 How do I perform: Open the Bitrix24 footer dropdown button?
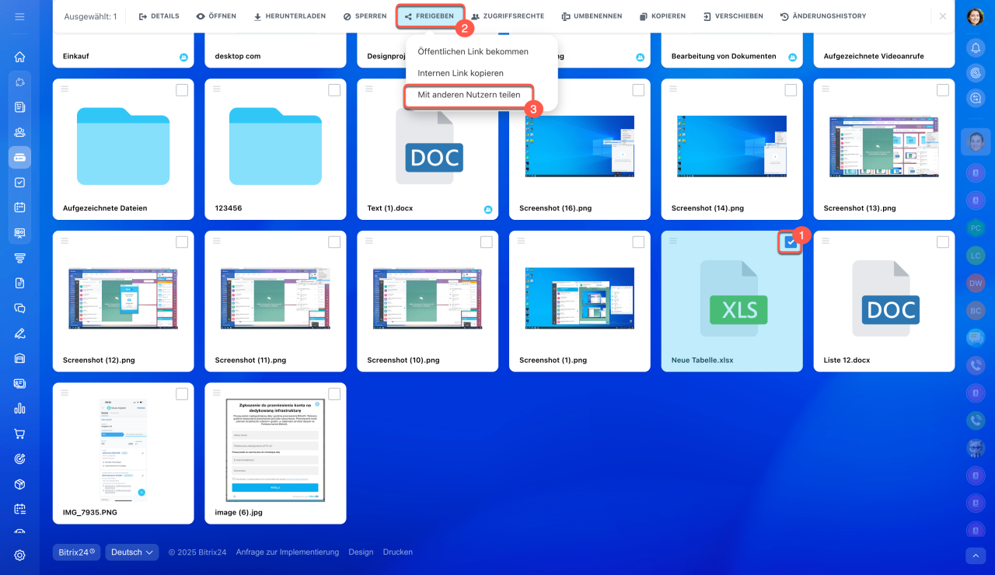coord(77,552)
